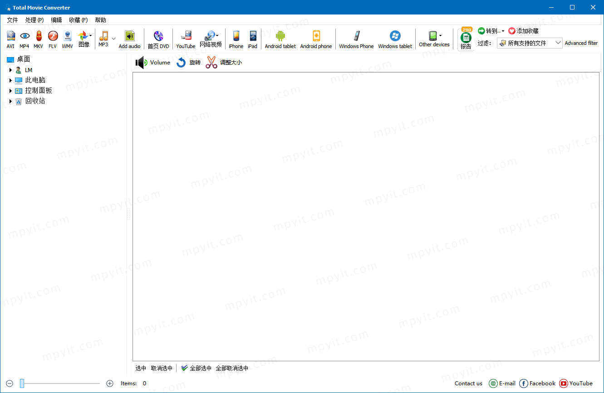Choose the iPhone device preset
The image size is (604, 393).
(236, 39)
